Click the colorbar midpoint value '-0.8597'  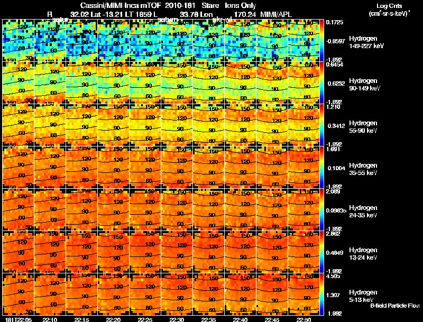pos(335,41)
